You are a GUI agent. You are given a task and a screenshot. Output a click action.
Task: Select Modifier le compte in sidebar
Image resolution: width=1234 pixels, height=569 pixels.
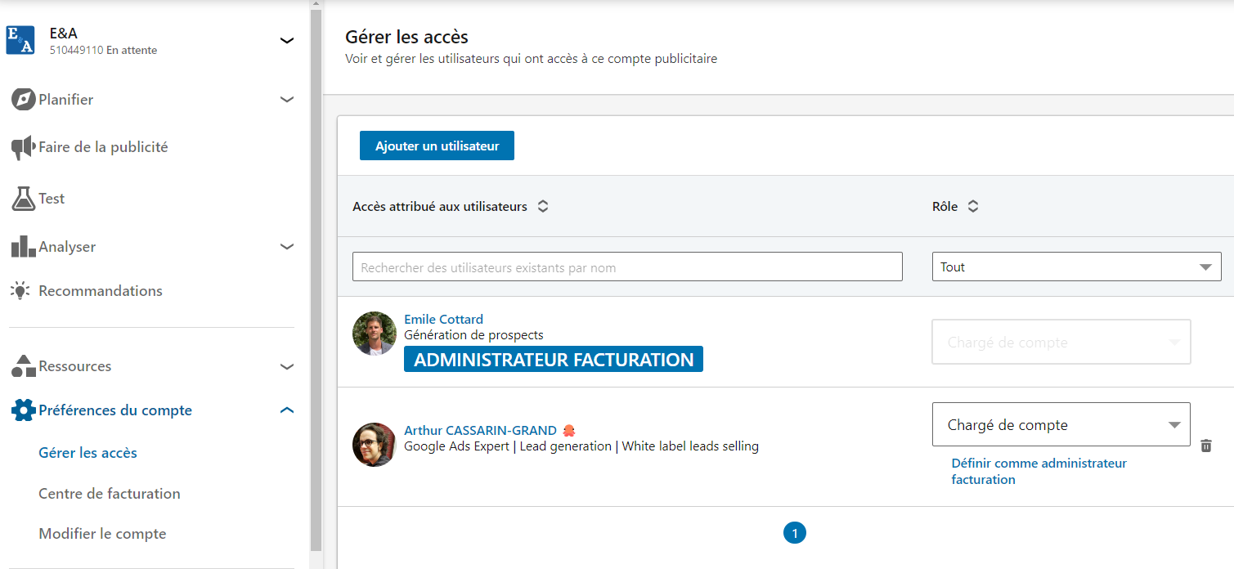[x=102, y=534]
